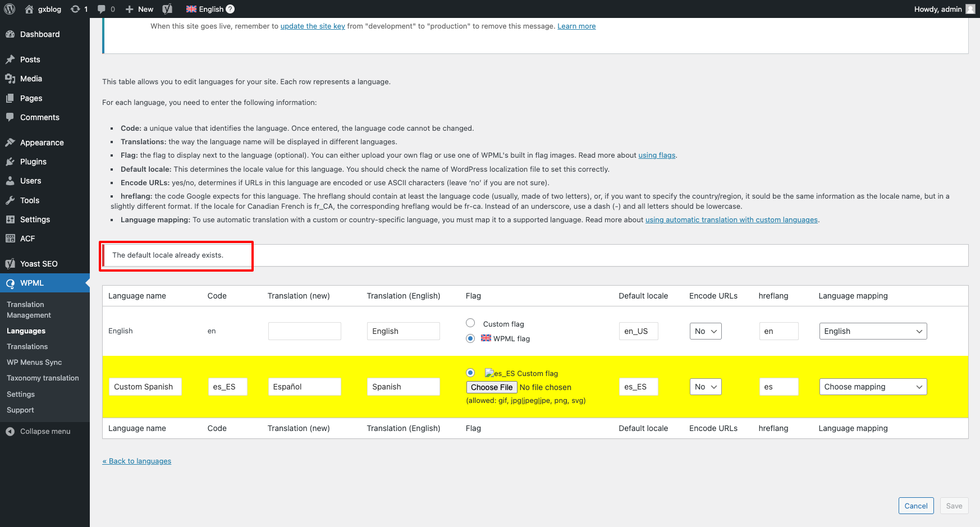Screen dimensions: 980x527
Task: Open WPML Settings submenu item
Action: [x=21, y=395]
